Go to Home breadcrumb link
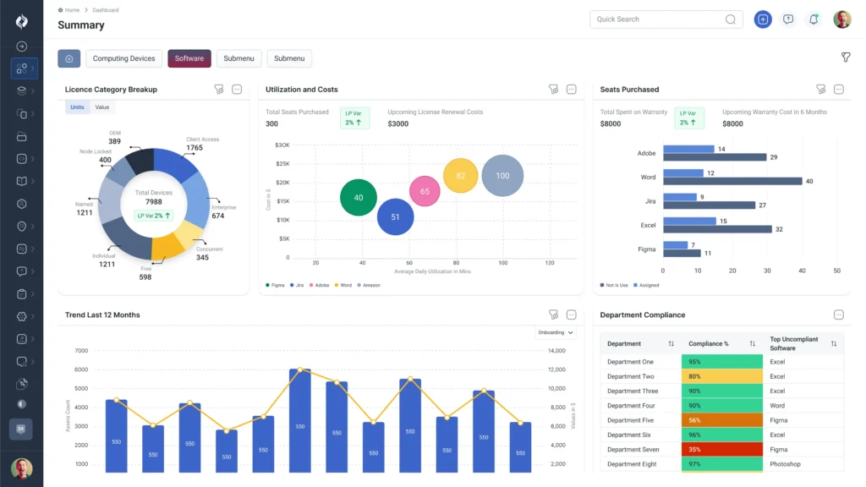The width and height of the screenshot is (866, 487). (72, 10)
